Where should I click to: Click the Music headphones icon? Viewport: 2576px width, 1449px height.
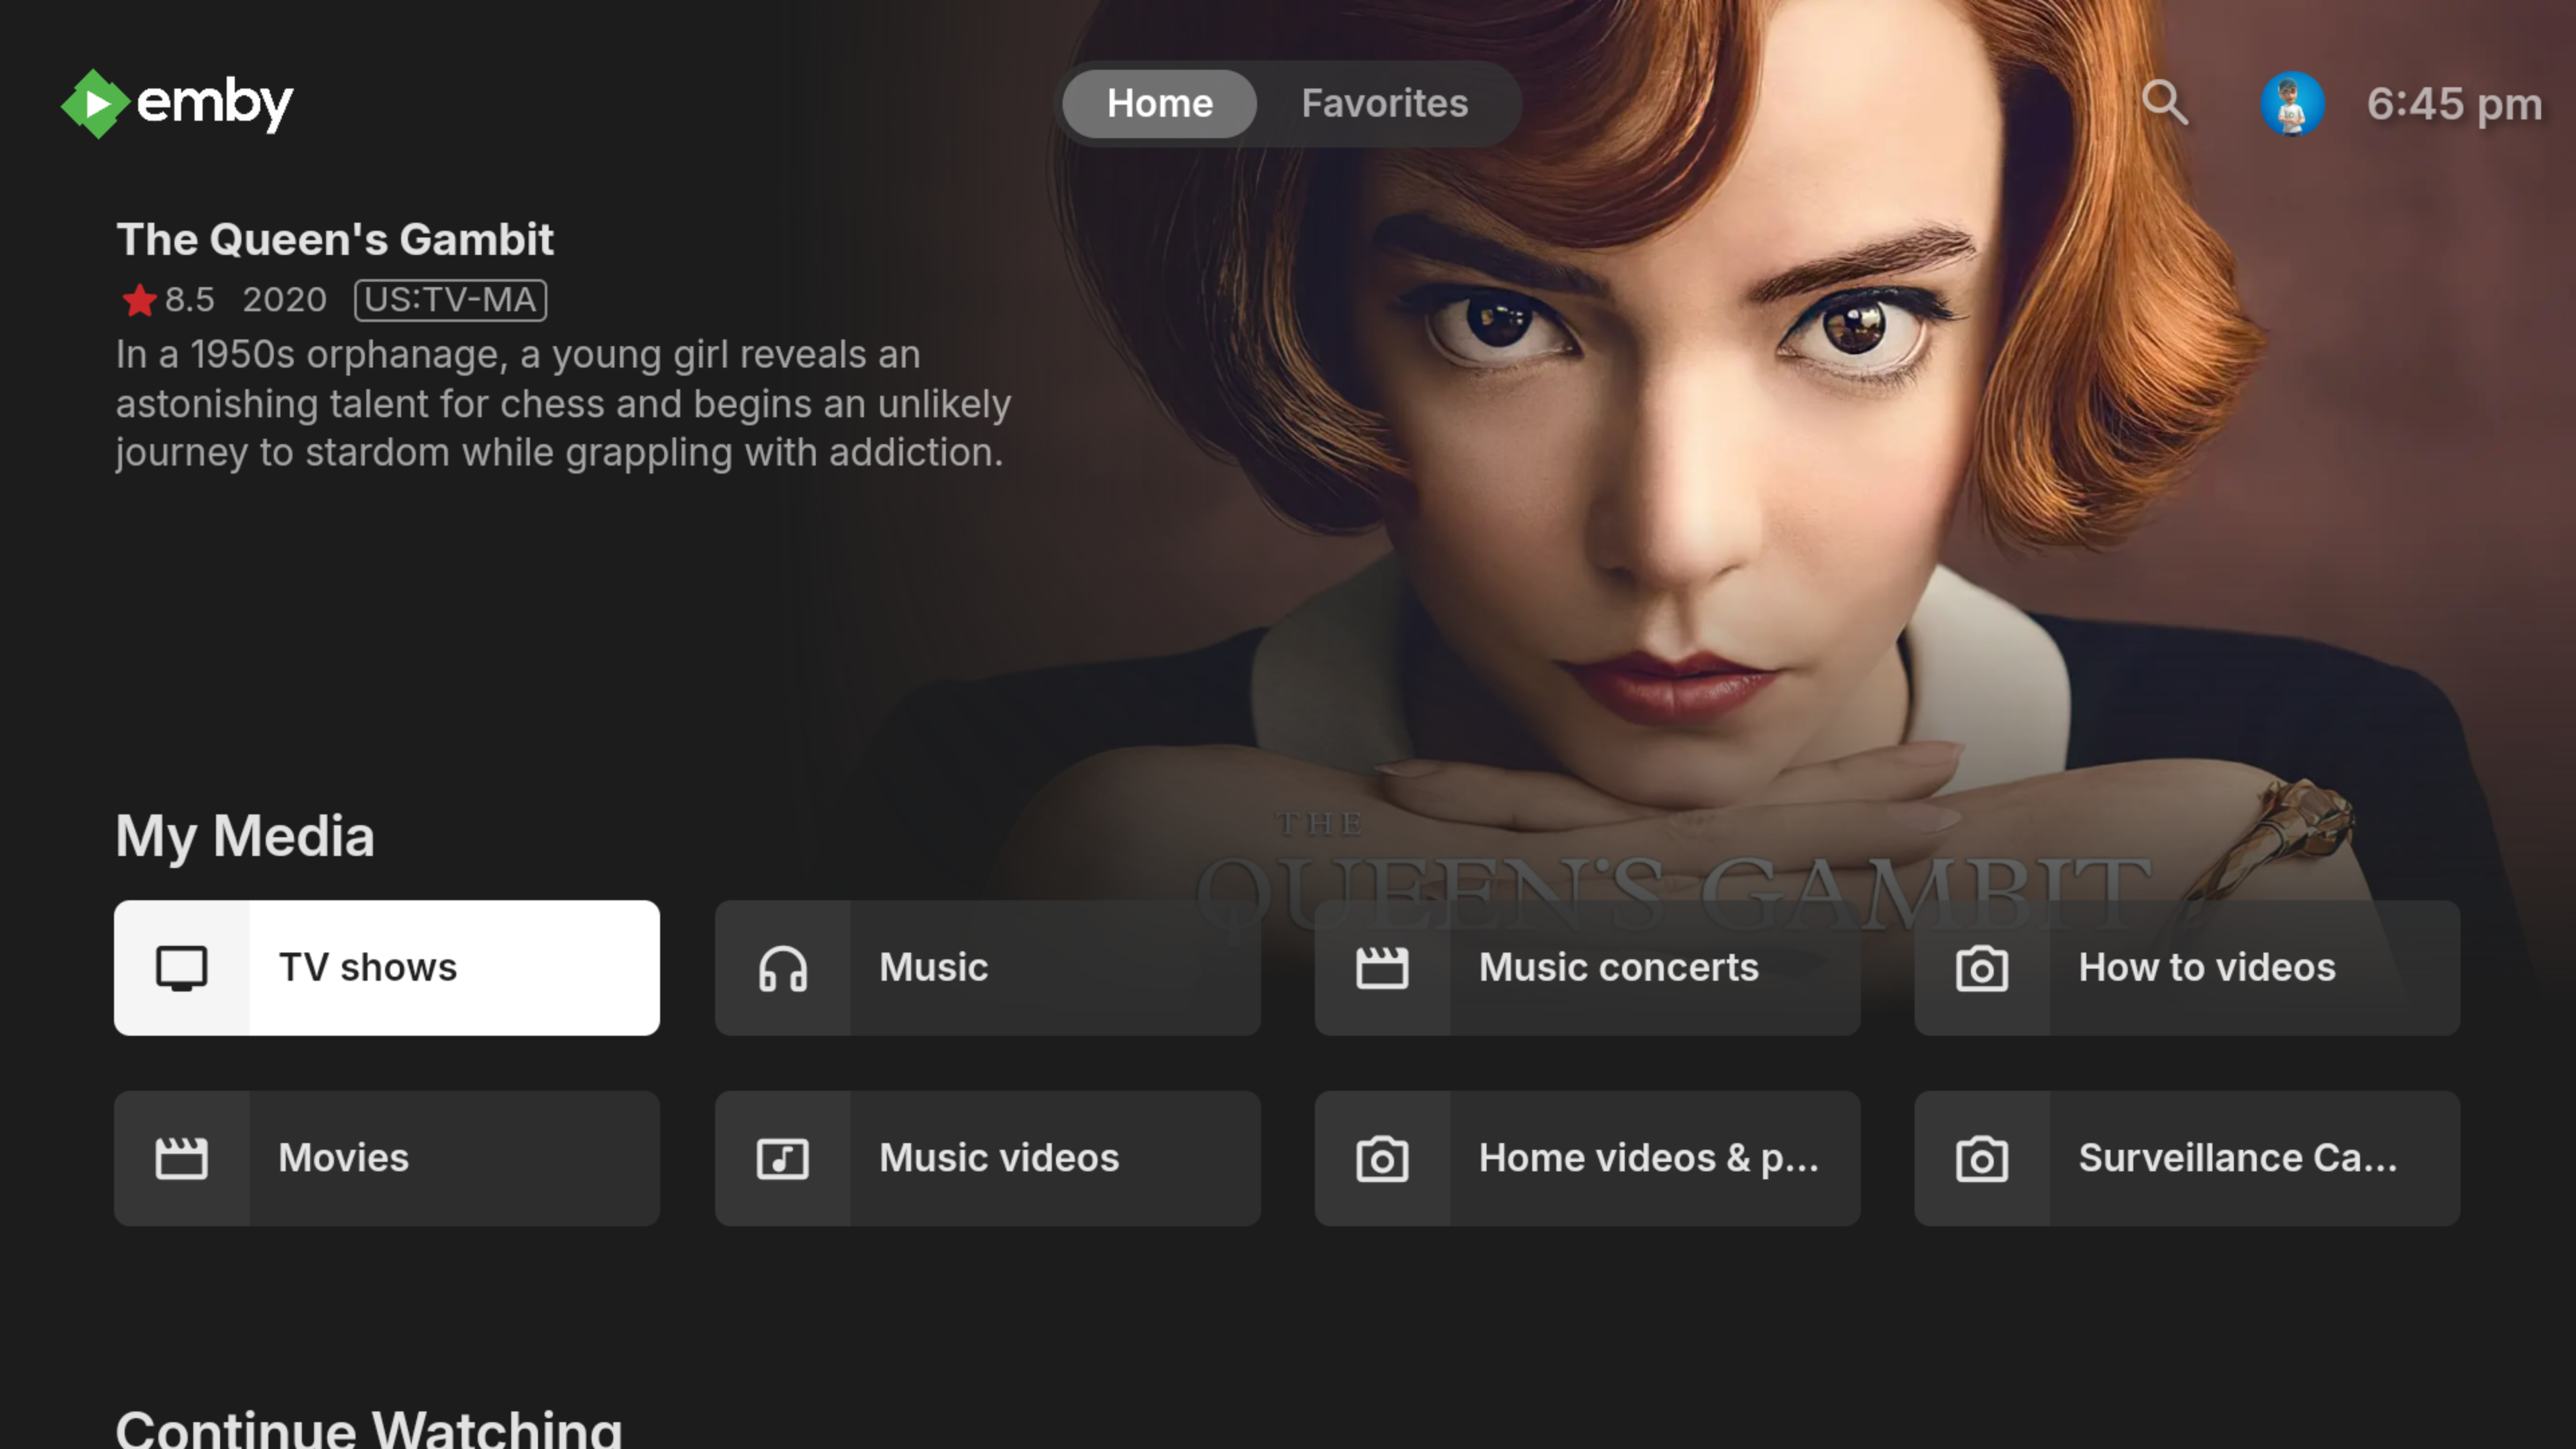[x=782, y=968]
